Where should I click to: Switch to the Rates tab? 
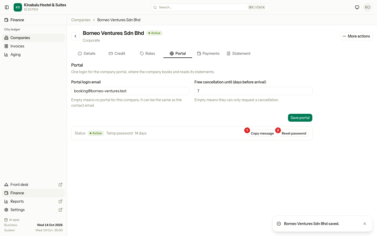[147, 53]
